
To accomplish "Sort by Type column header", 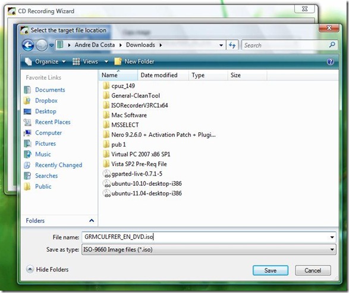I will tap(208, 75).
